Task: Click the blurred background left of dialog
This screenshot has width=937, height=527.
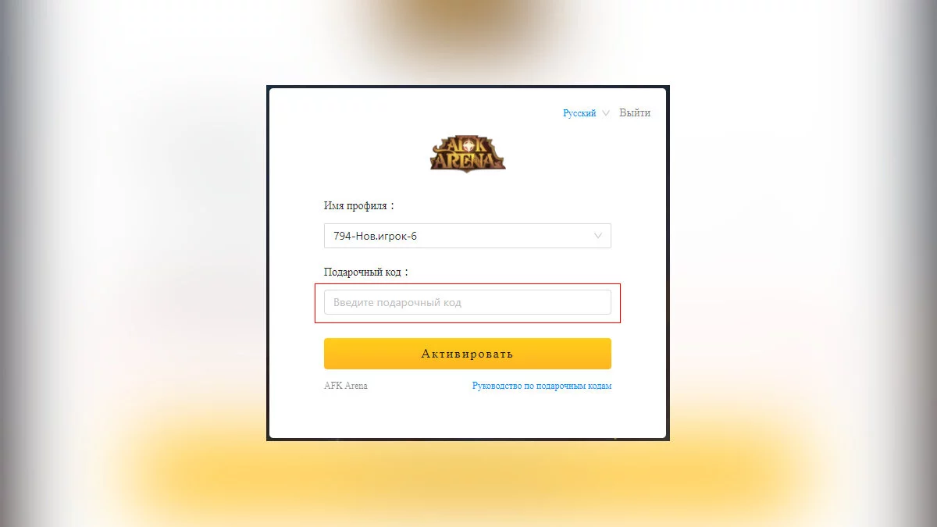Action: click(133, 263)
